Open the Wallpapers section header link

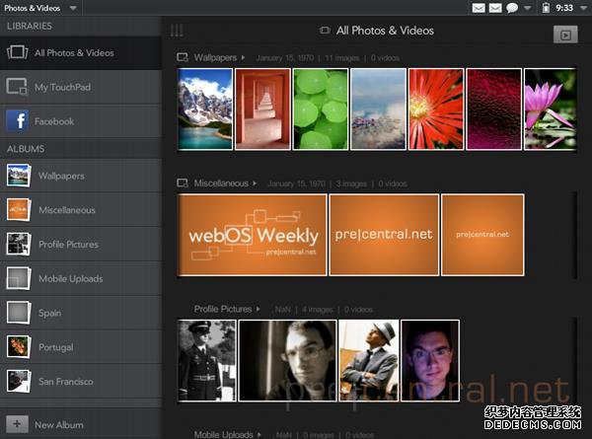pyautogui.click(x=215, y=58)
